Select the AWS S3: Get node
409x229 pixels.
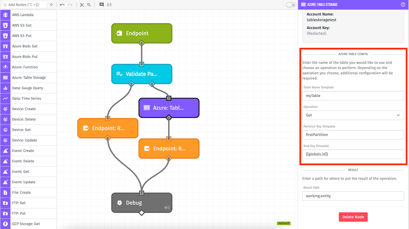click(x=28, y=25)
